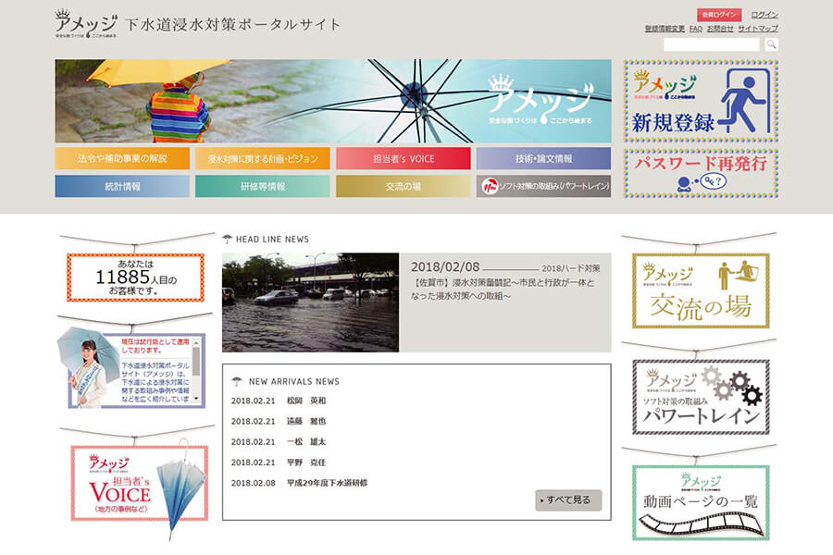Open the サイトマップ link
Image resolution: width=833 pixels, height=555 pixels.
757,29
